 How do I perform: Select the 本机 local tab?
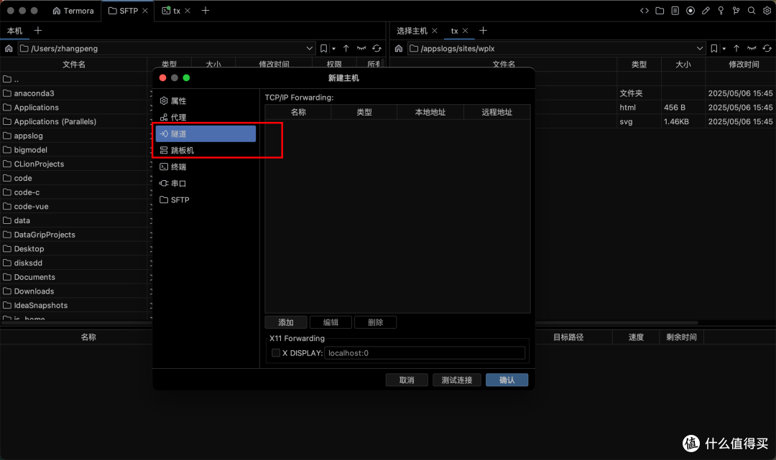pyautogui.click(x=14, y=31)
